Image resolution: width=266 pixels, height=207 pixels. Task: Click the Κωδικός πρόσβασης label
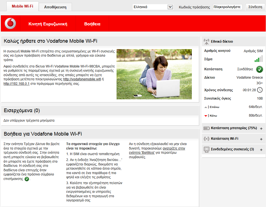pos(194,7)
